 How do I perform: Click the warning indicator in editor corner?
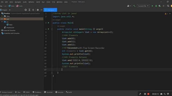166,14
